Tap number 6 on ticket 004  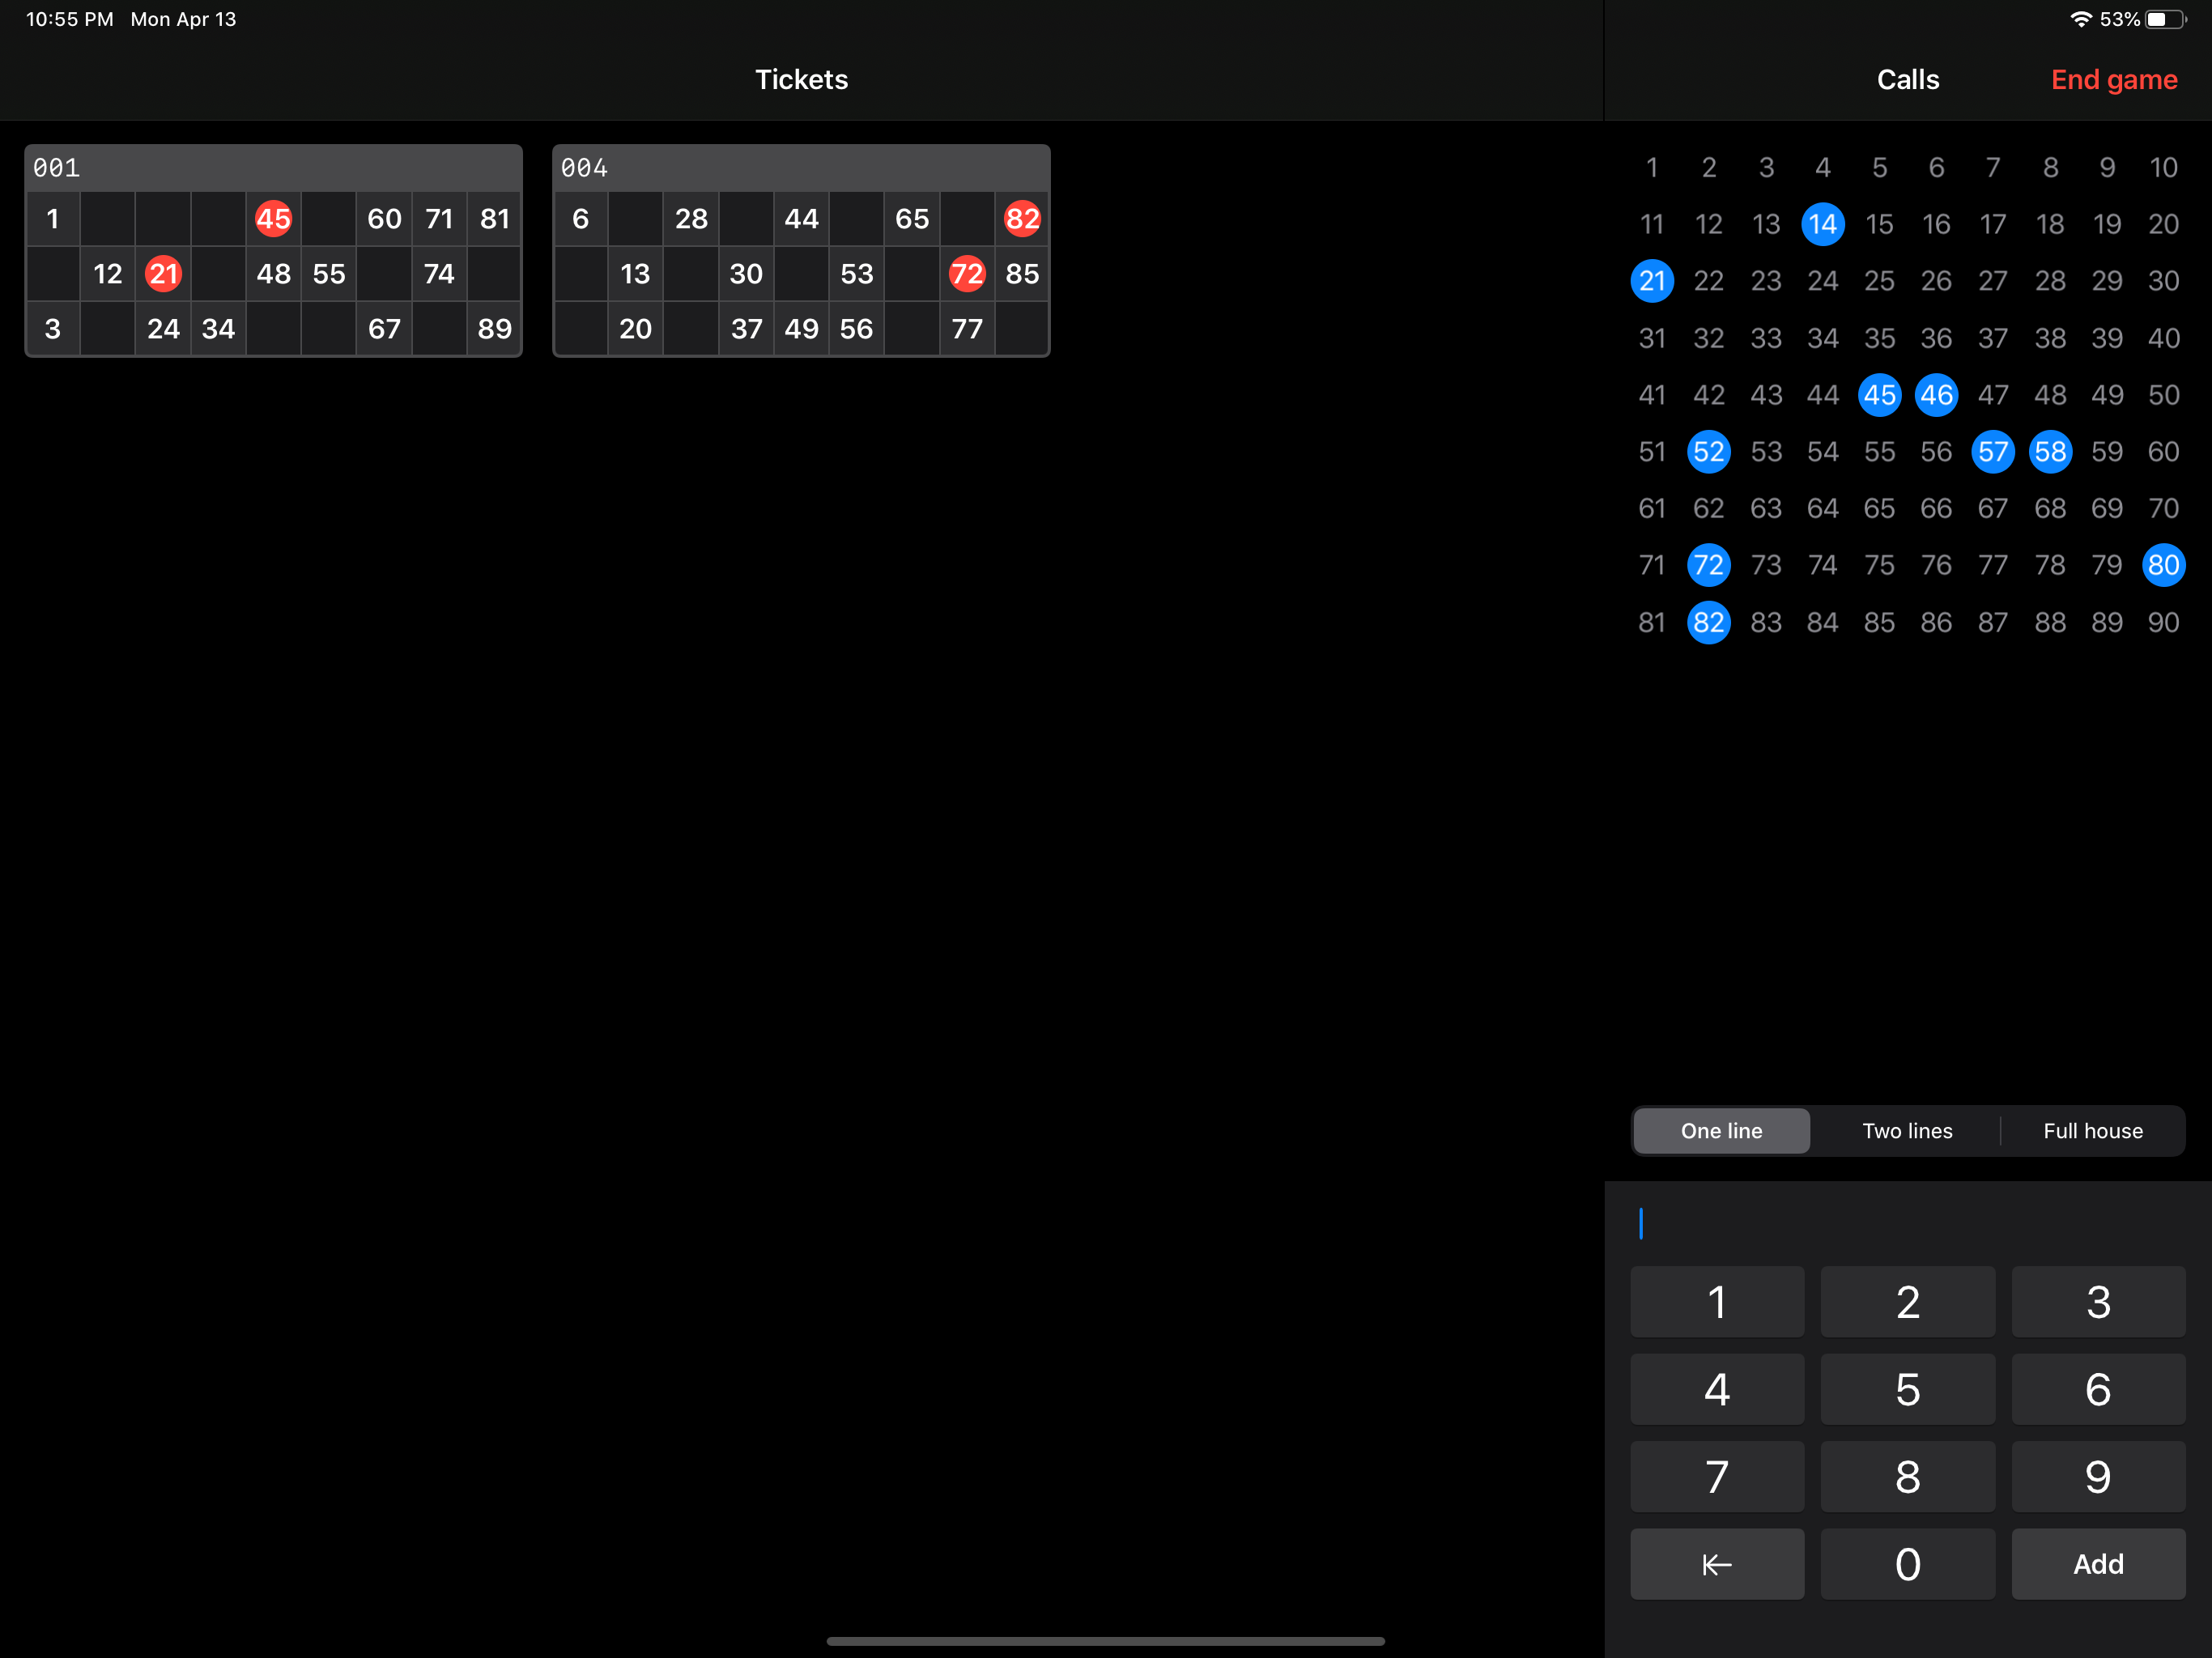581,218
